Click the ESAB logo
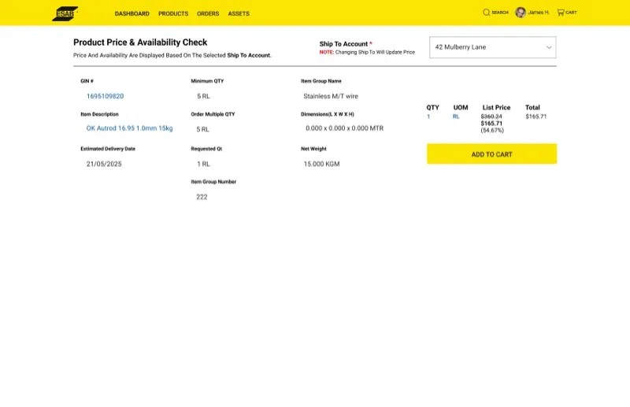Viewport: 630px width, 407px height. pyautogui.click(x=65, y=13)
